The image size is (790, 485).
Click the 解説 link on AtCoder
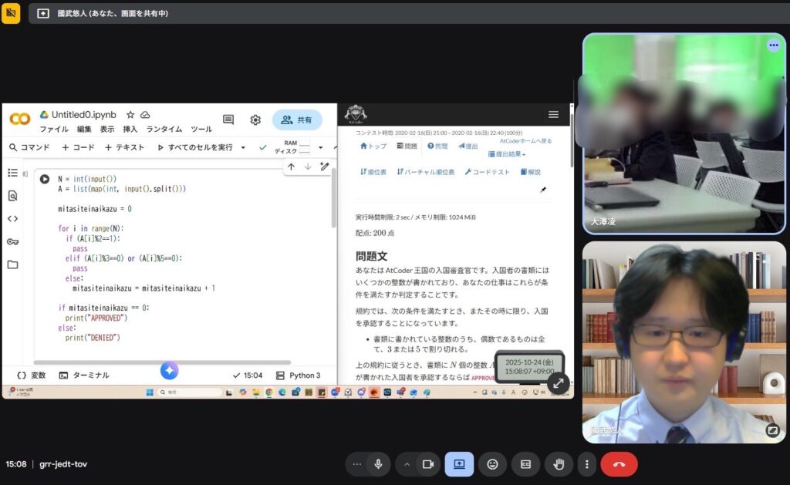pyautogui.click(x=531, y=172)
